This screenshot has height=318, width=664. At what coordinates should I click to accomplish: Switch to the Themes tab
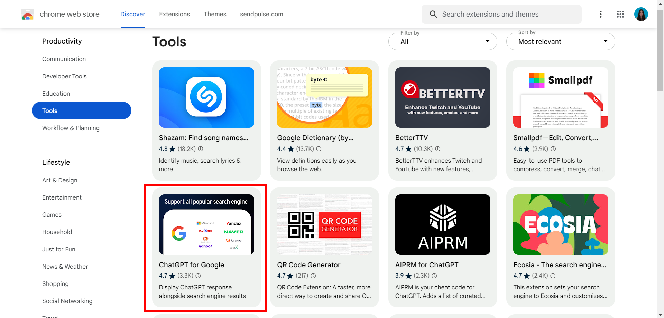pos(215,14)
